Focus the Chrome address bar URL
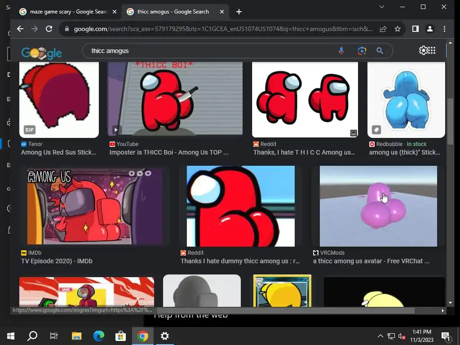Image resolution: width=460 pixels, height=345 pixels. 223,29
